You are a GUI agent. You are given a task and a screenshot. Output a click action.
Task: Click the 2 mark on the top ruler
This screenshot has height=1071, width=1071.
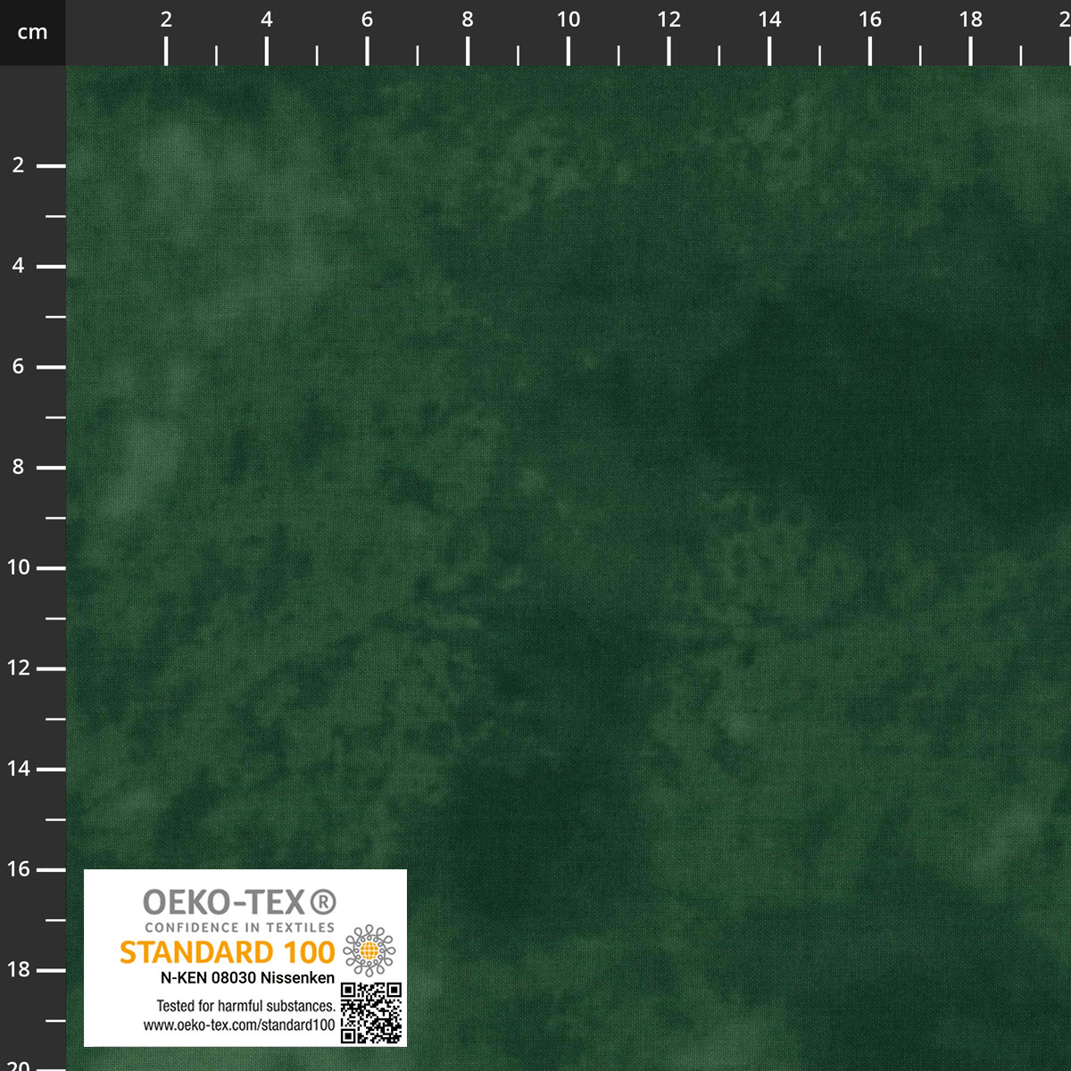(x=166, y=20)
